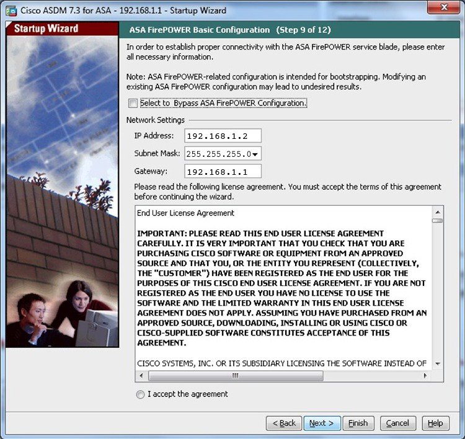The height and width of the screenshot is (439, 465).
Task: Click the license scrollbar up arrow
Action: pyautogui.click(x=438, y=211)
